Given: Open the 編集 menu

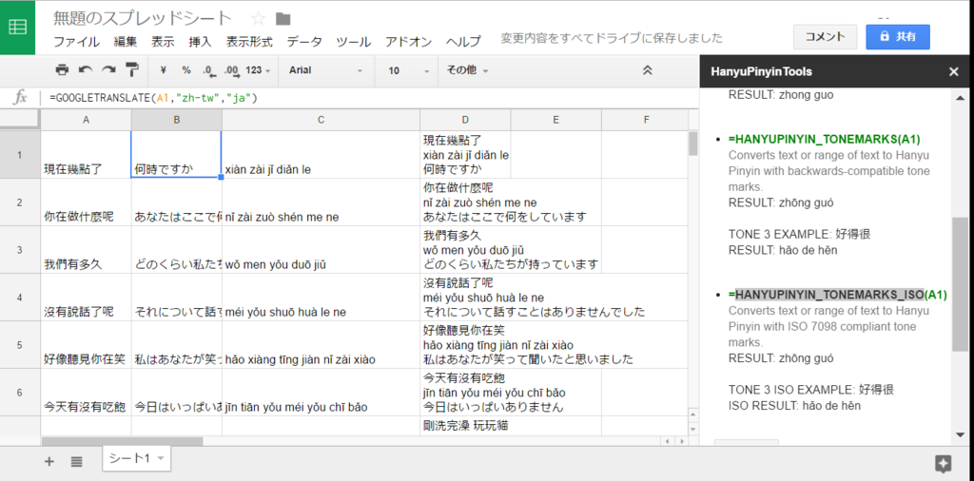Looking at the screenshot, I should [x=125, y=42].
